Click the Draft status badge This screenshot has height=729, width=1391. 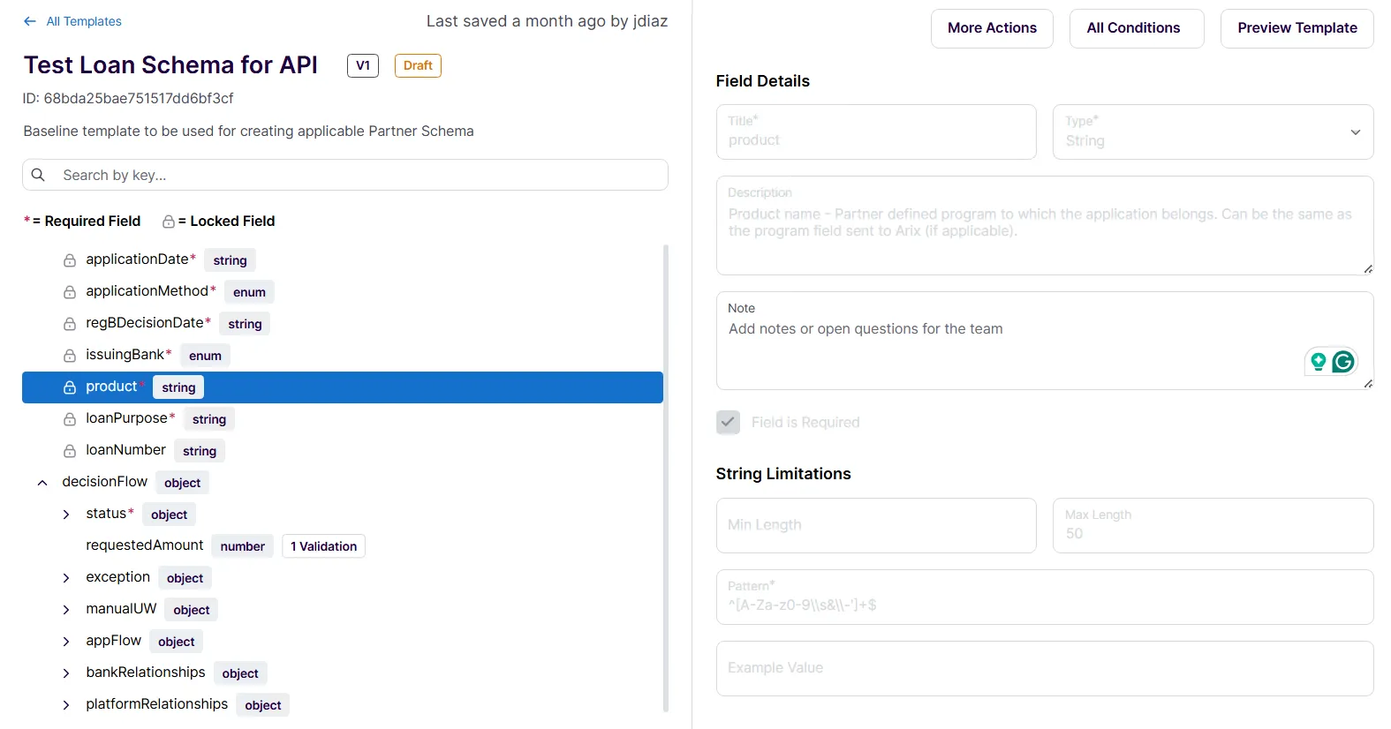tap(418, 65)
